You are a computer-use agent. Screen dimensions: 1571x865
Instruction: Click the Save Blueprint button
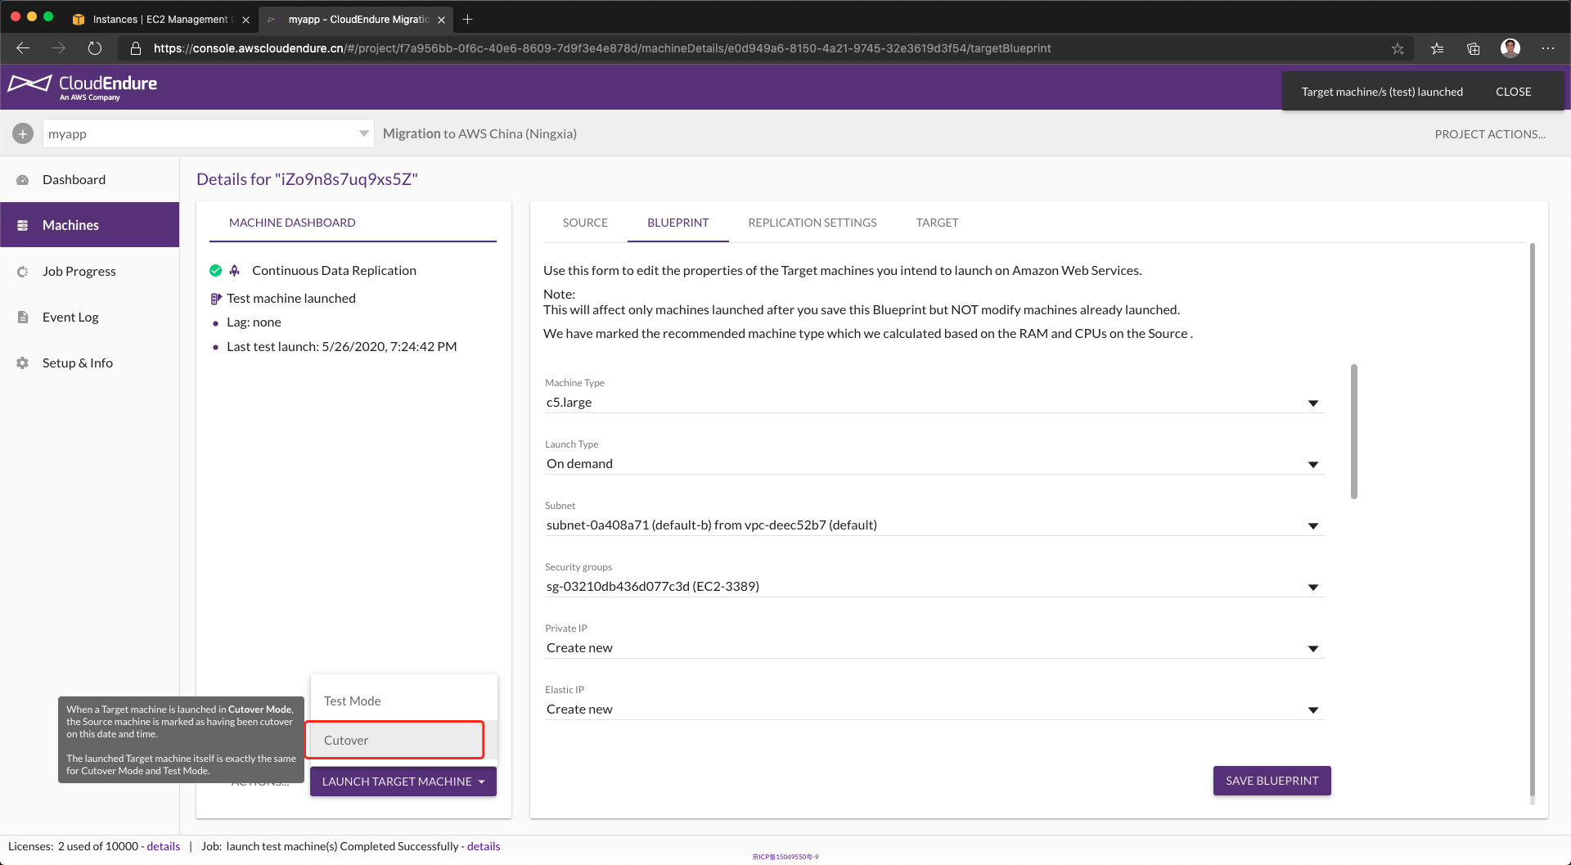(x=1272, y=781)
